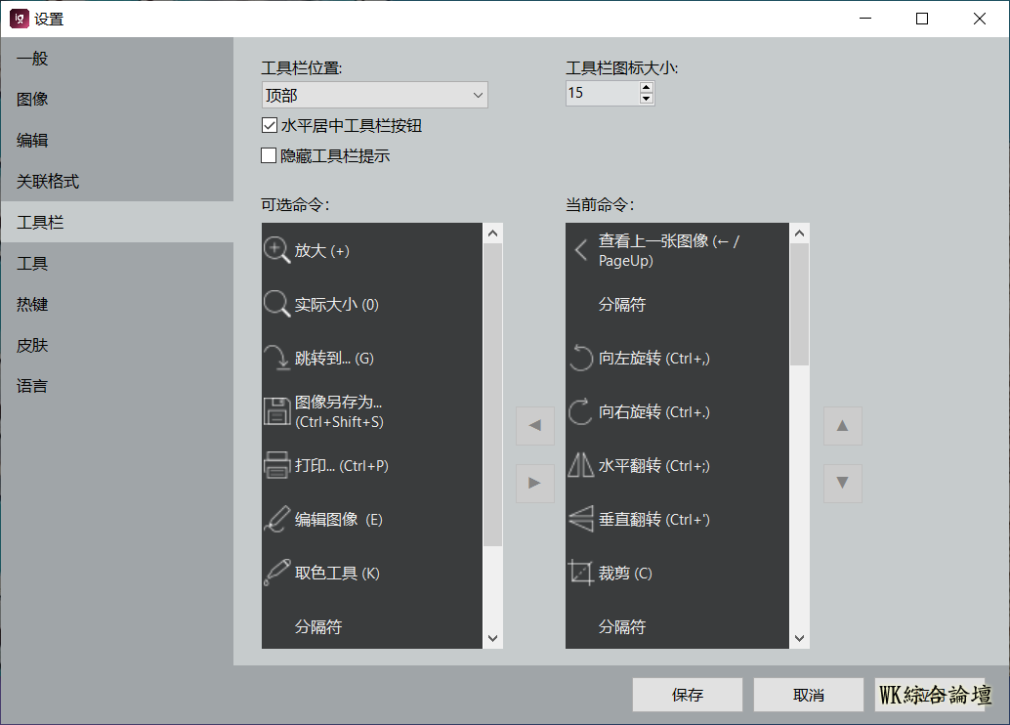The image size is (1010, 725).
Task: Click the 保存 button
Action: click(x=687, y=695)
